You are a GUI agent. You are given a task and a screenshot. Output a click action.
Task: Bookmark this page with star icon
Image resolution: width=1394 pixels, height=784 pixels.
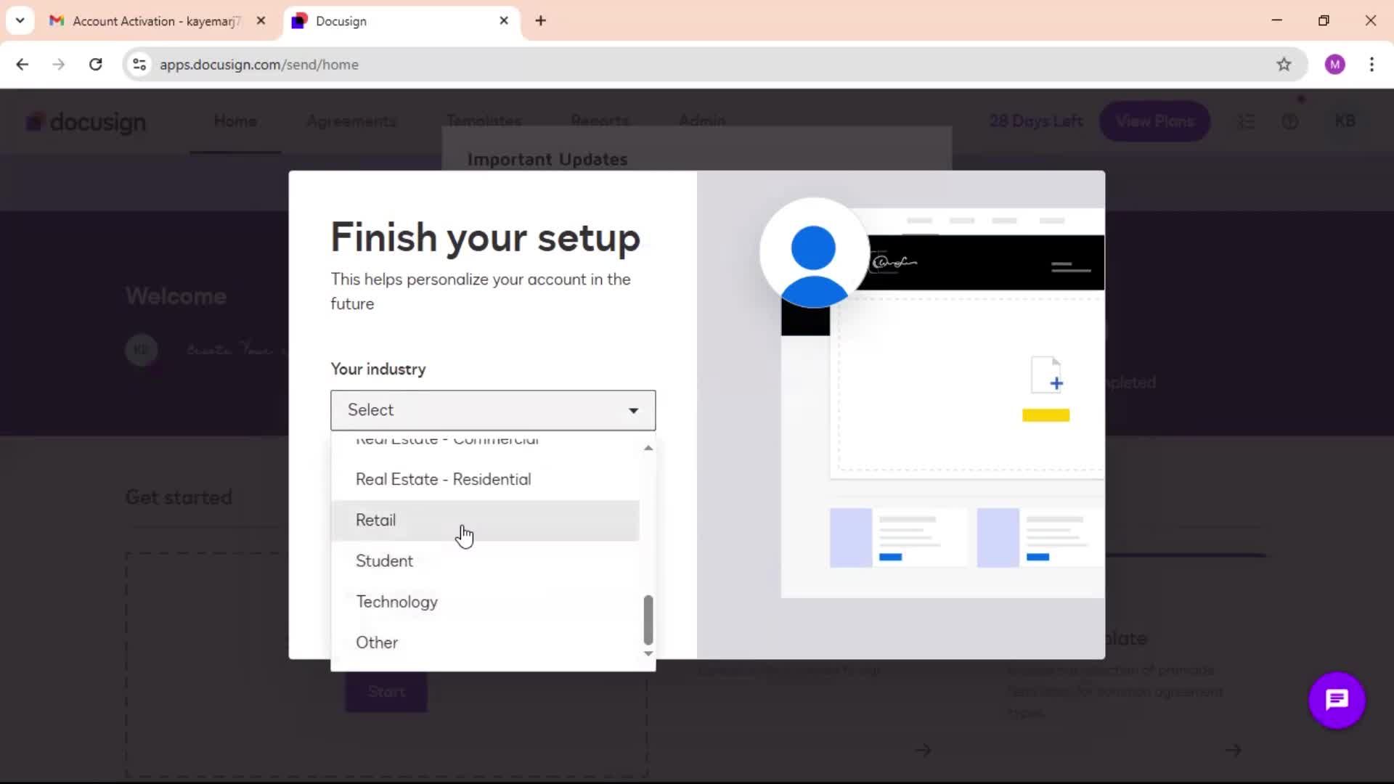pos(1284,65)
